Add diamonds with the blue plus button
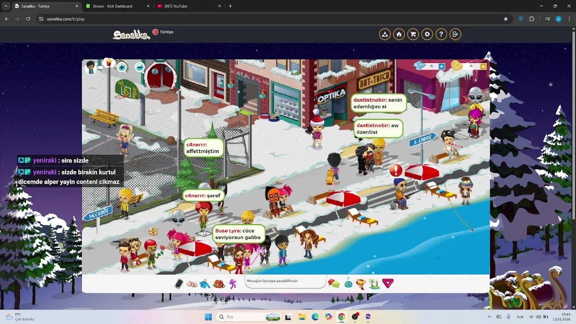 [441, 66]
